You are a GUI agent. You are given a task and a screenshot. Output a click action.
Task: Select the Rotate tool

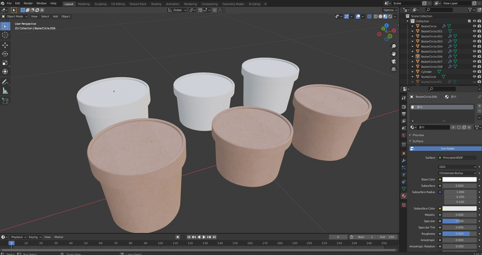point(5,54)
